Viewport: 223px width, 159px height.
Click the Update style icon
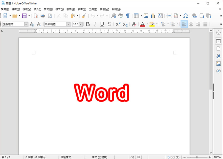tap(32, 24)
